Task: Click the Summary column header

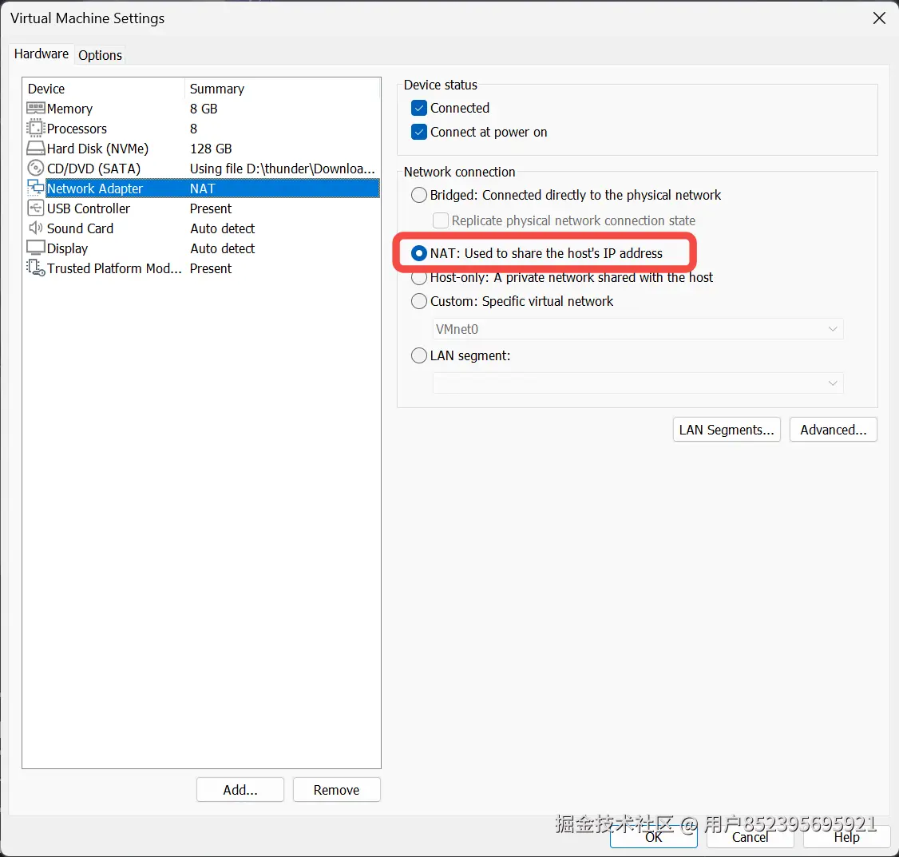Action: click(216, 89)
